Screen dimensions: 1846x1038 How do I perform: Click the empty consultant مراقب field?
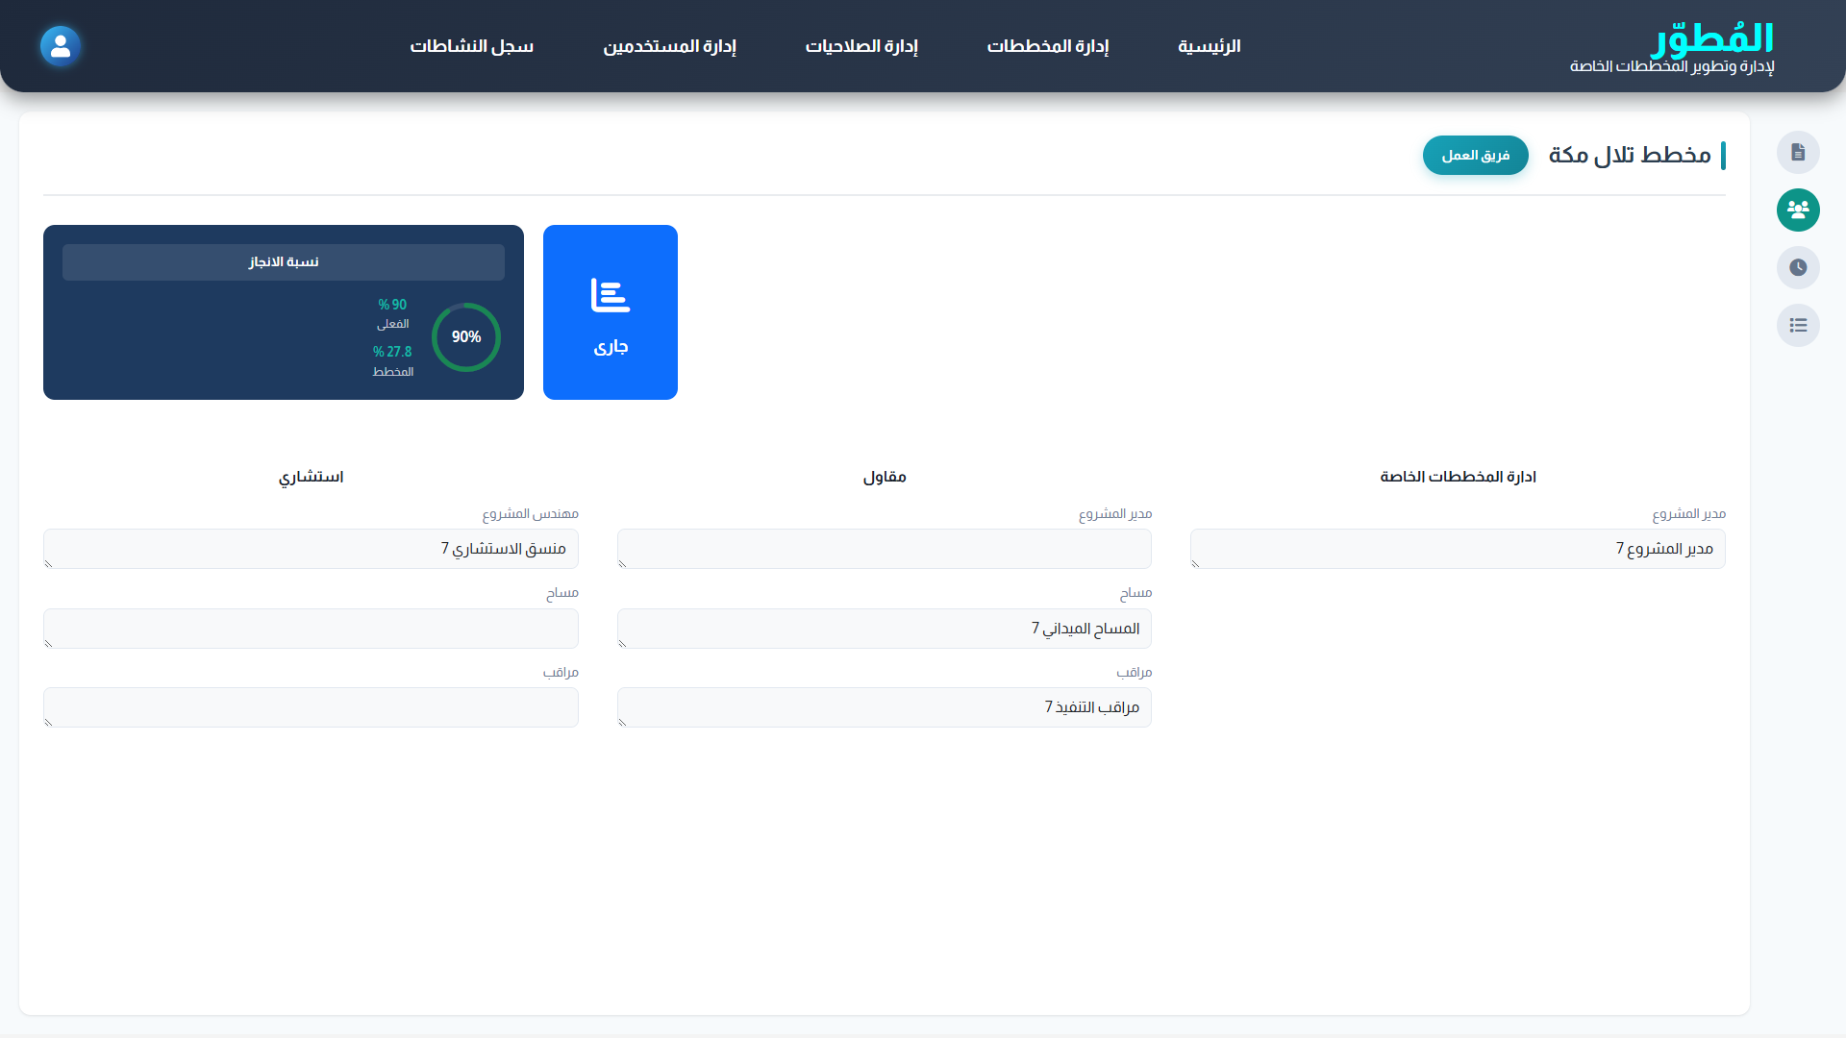pyautogui.click(x=311, y=707)
